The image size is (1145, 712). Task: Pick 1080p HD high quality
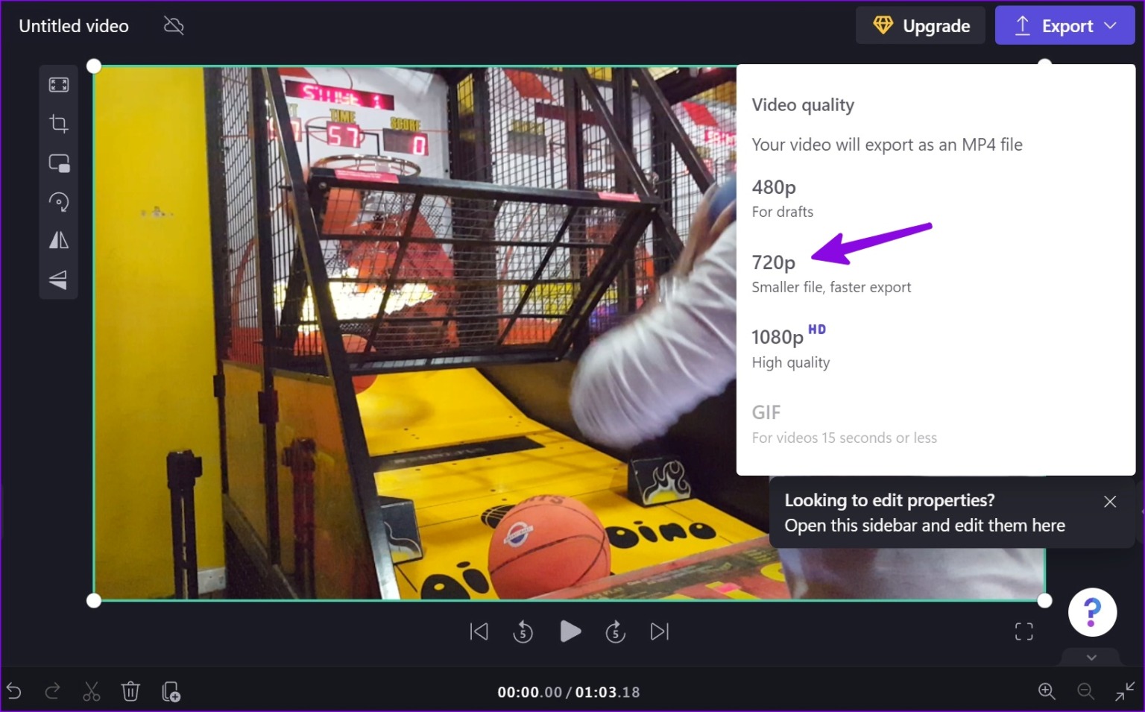tap(778, 337)
